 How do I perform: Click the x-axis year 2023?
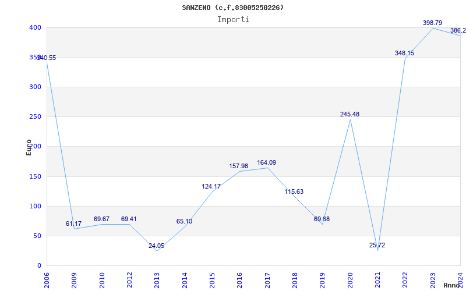433,281
